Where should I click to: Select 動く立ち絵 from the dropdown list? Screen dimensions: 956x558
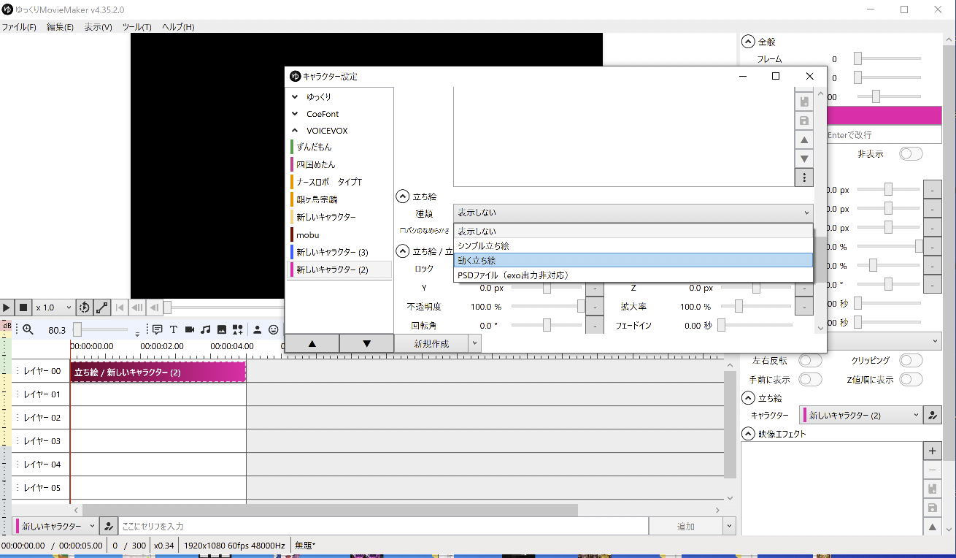pos(632,260)
